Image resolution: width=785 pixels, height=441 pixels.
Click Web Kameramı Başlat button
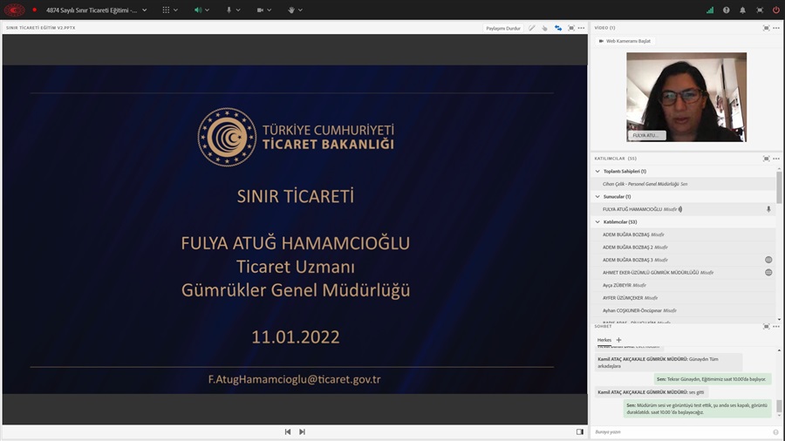625,41
